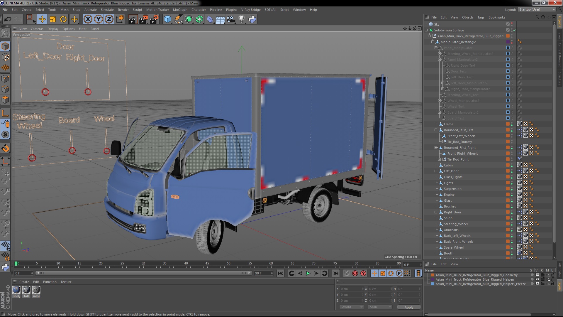Open the deformer objects icon
Viewport: 563px width, 317px height.
(x=210, y=19)
